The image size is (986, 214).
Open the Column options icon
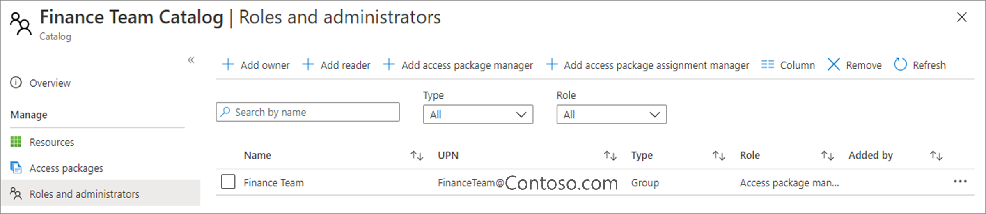tap(767, 64)
